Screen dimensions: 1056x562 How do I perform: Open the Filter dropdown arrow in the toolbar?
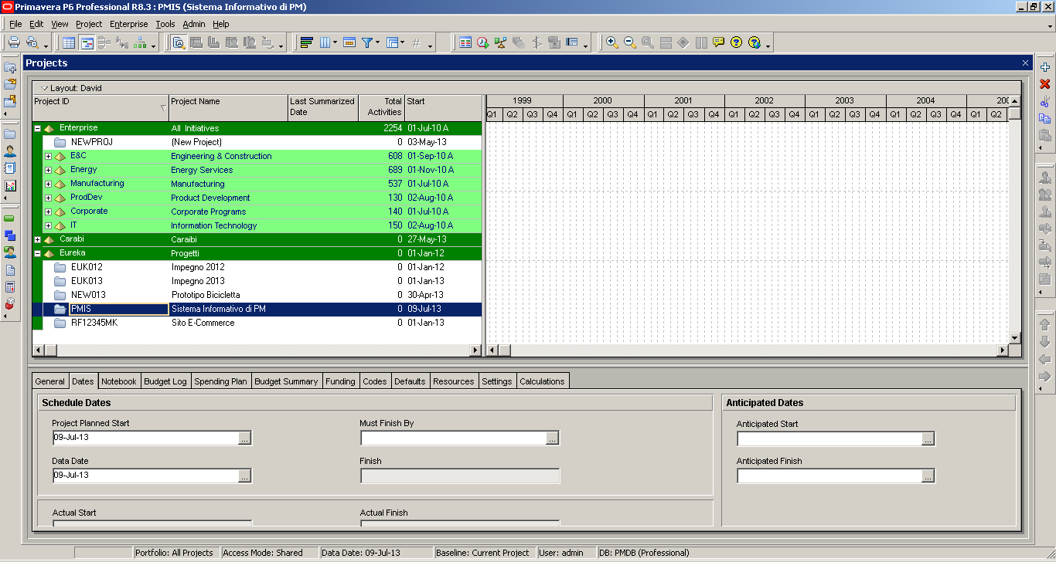377,43
